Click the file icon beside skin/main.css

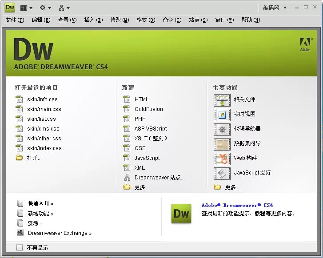(x=19, y=109)
